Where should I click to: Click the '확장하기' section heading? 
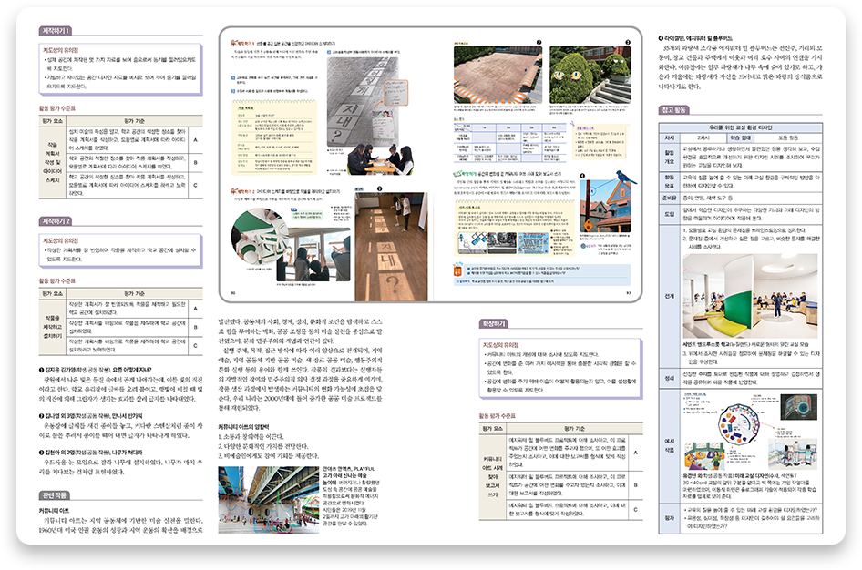[493, 323]
